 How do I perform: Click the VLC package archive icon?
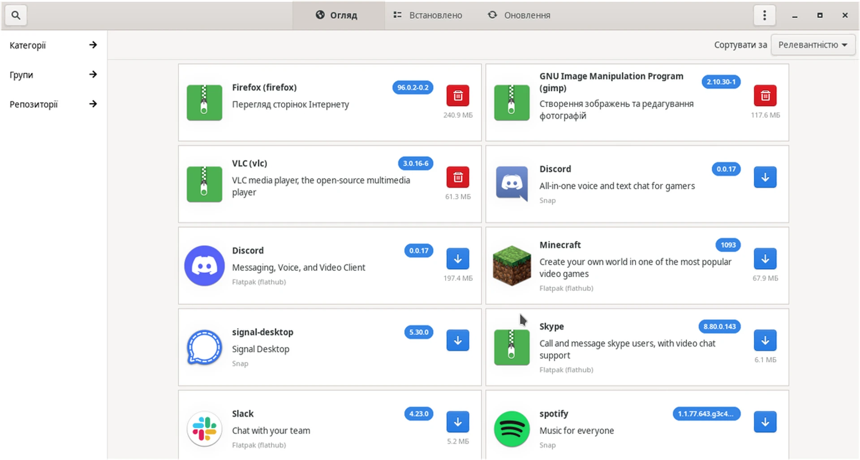pos(204,184)
